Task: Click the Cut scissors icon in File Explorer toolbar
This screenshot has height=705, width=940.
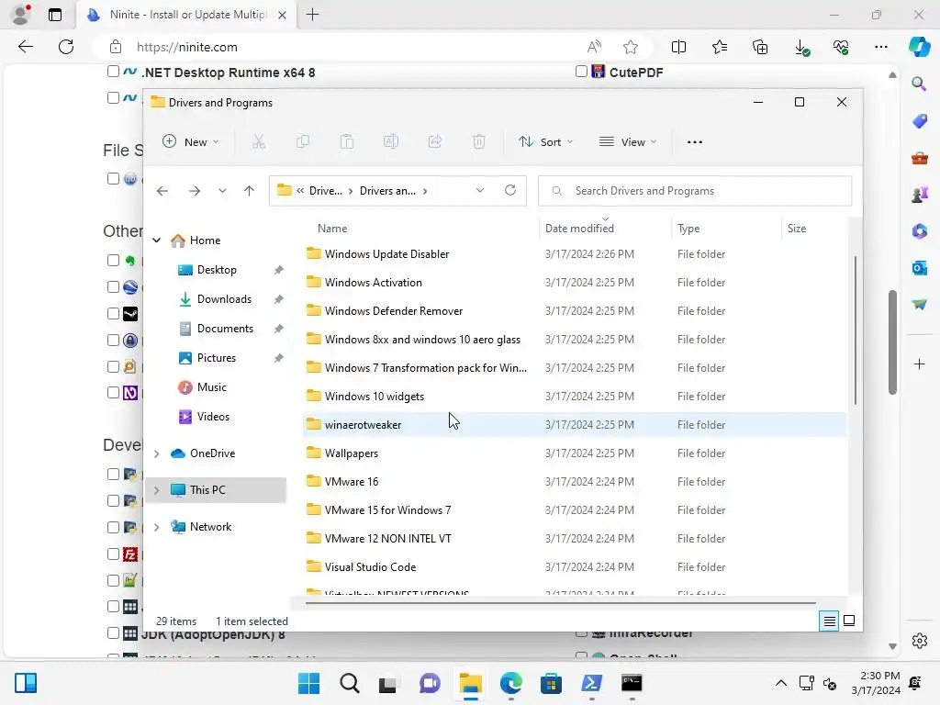Action: [258, 142]
